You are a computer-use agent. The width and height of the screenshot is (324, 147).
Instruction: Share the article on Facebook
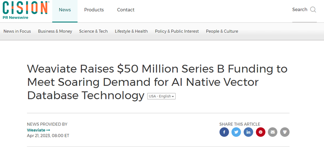click(x=224, y=132)
